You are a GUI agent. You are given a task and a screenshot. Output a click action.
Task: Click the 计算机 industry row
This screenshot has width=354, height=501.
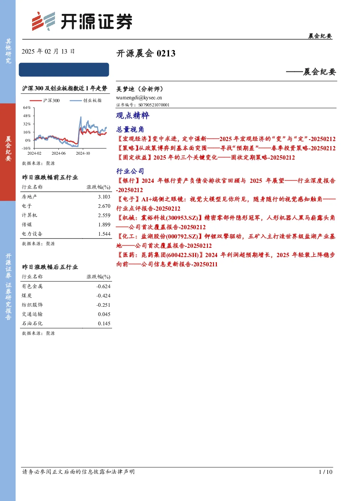click(66, 215)
